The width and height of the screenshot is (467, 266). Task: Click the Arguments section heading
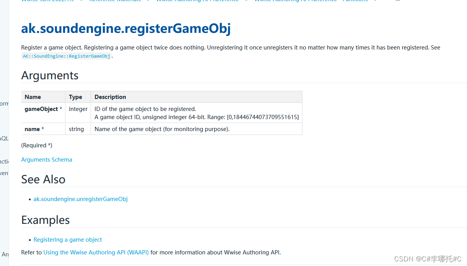pyautogui.click(x=50, y=75)
